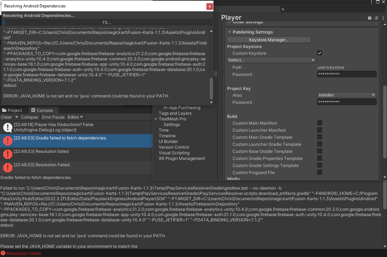Click the dependency resolution progress bar

107,23
